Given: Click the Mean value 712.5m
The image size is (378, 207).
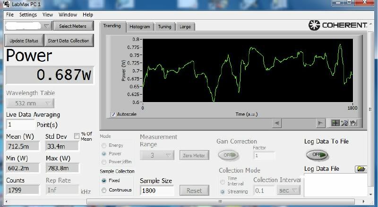Looking at the screenshot, I should (23, 146).
